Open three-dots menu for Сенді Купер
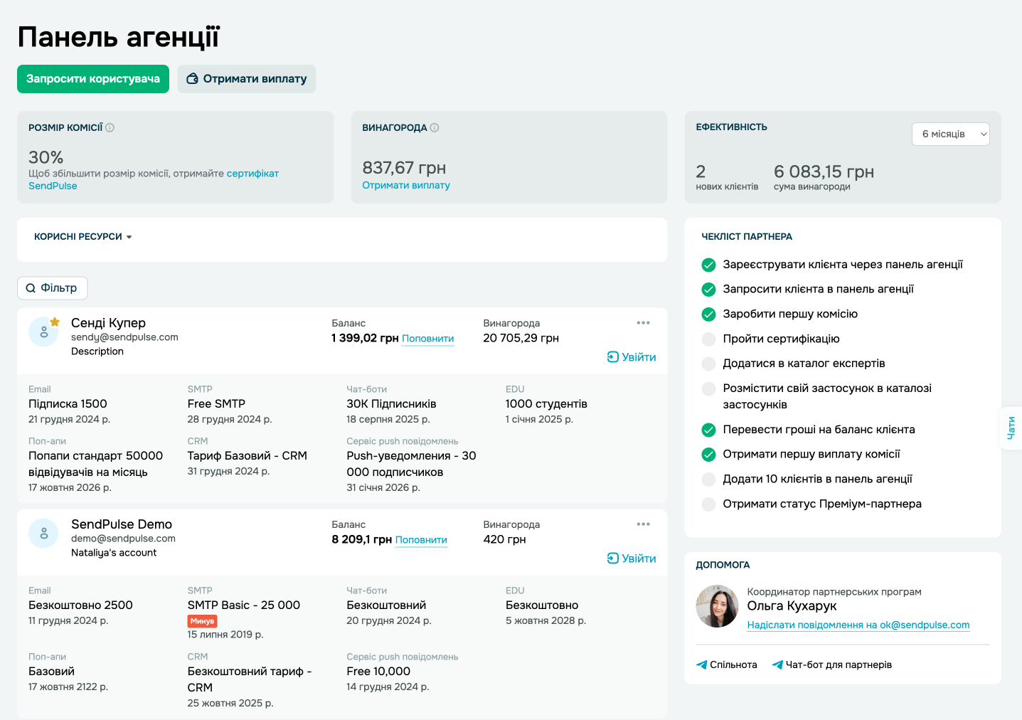Viewport: 1022px width, 720px height. 643,323
